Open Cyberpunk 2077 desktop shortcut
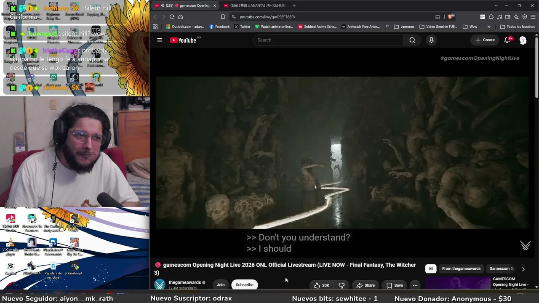Viewport: 539px width, 303px height. [75, 222]
